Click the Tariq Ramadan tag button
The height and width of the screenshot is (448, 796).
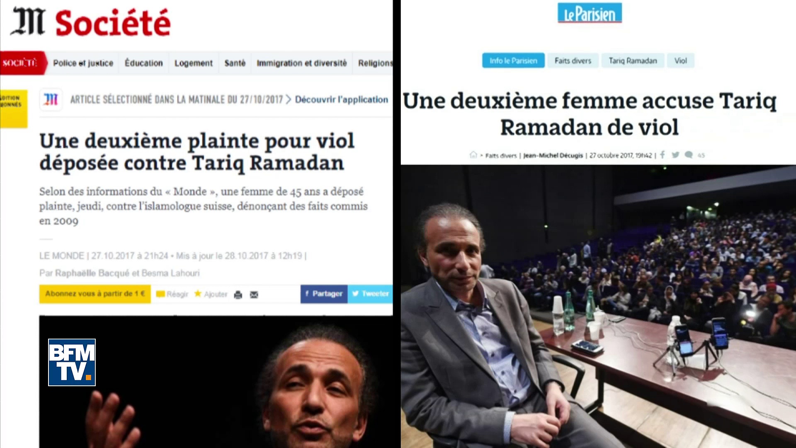tap(633, 61)
